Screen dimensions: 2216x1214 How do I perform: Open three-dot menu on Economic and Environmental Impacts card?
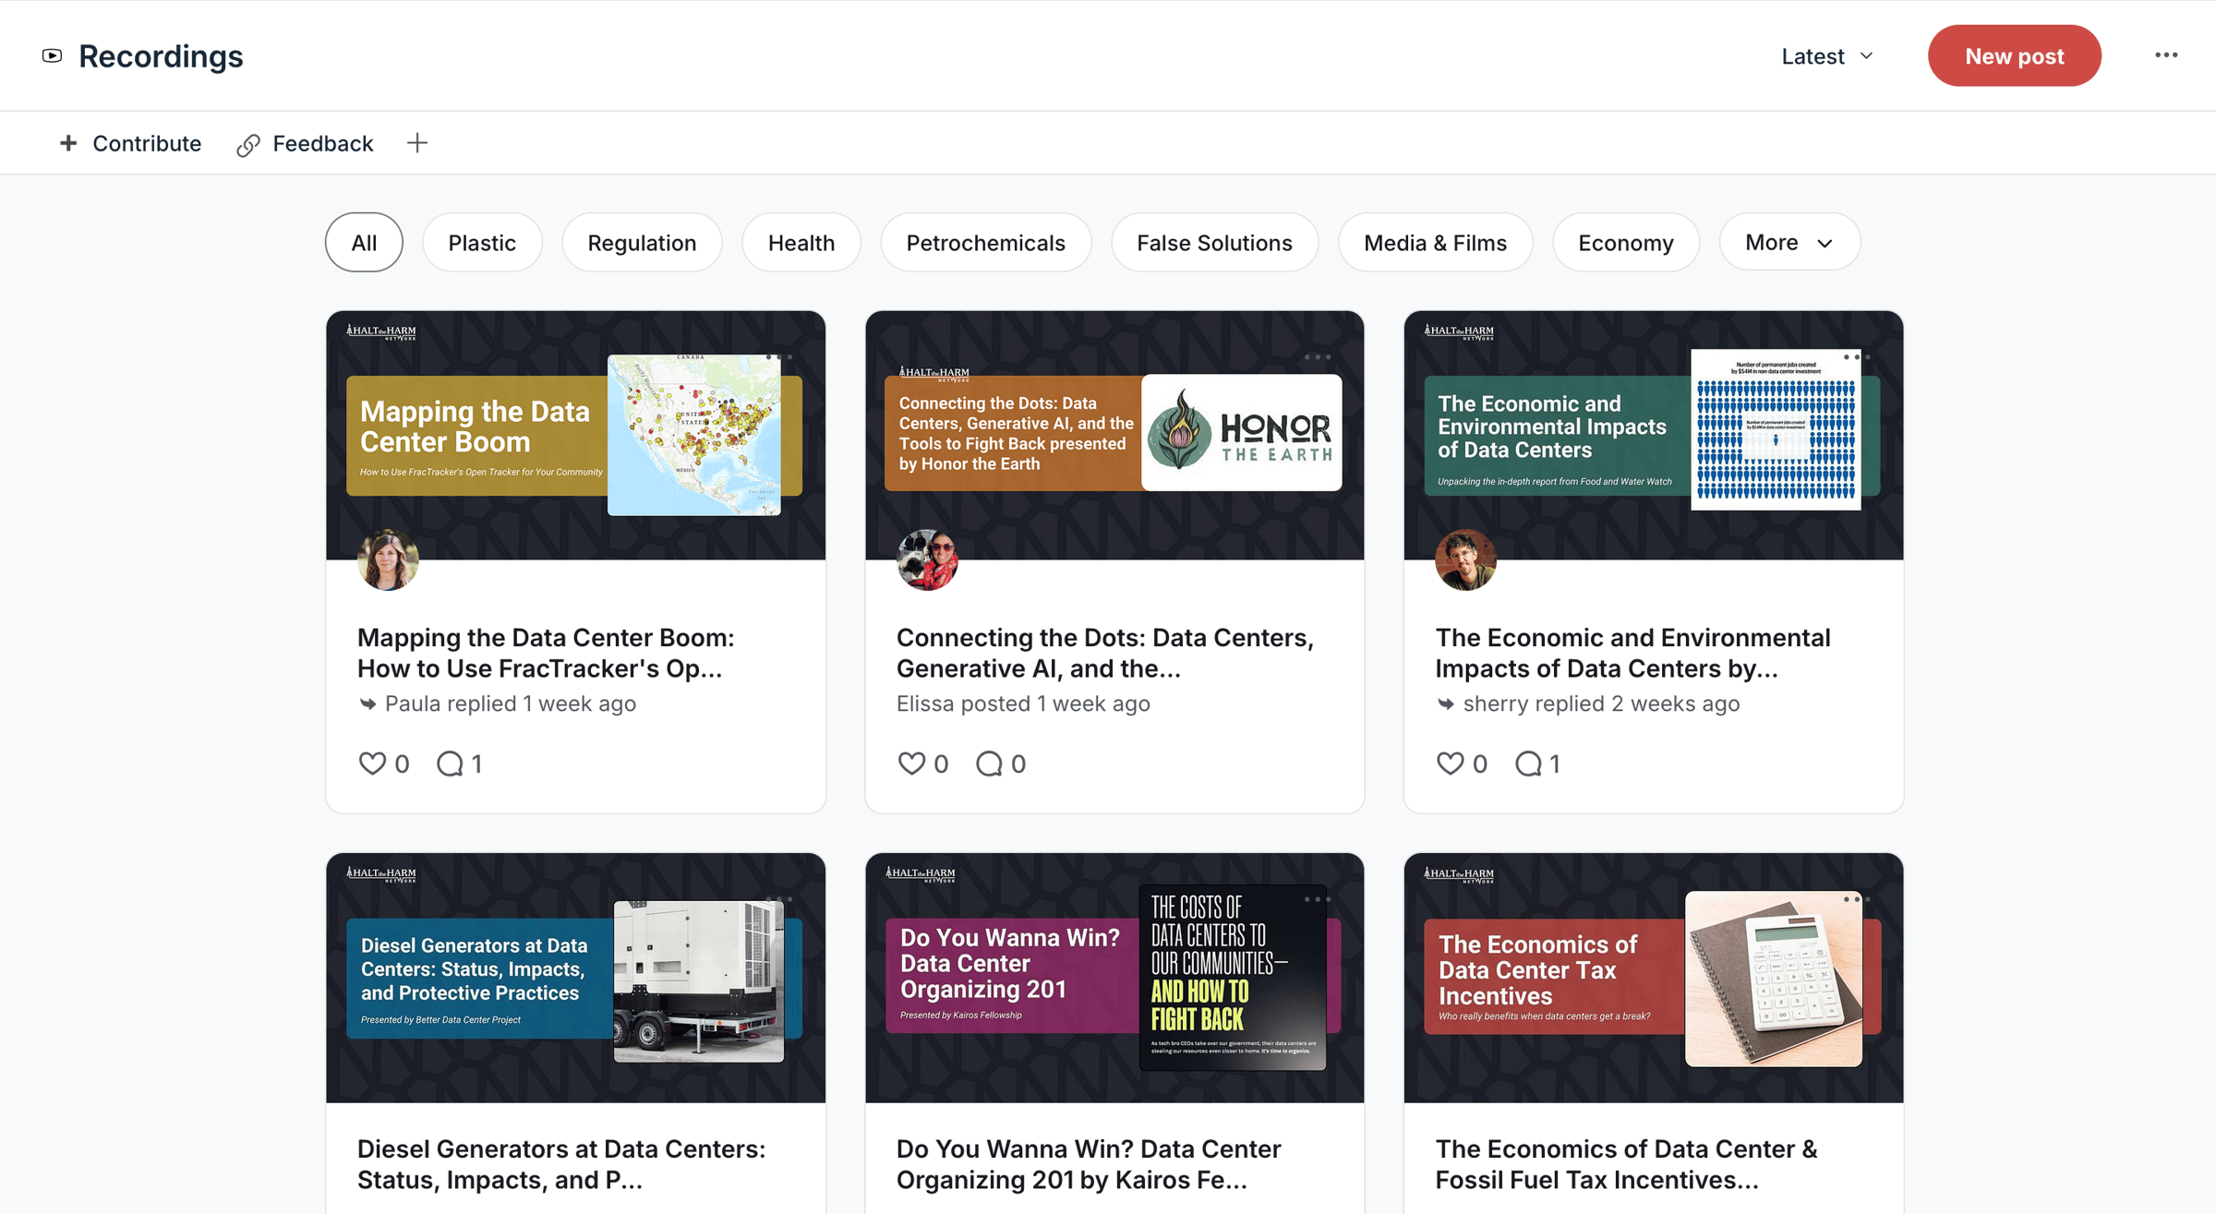click(x=1856, y=357)
